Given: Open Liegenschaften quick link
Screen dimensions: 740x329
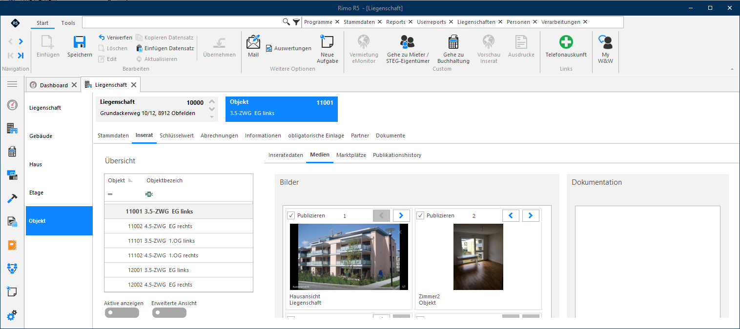Looking at the screenshot, I should (476, 22).
